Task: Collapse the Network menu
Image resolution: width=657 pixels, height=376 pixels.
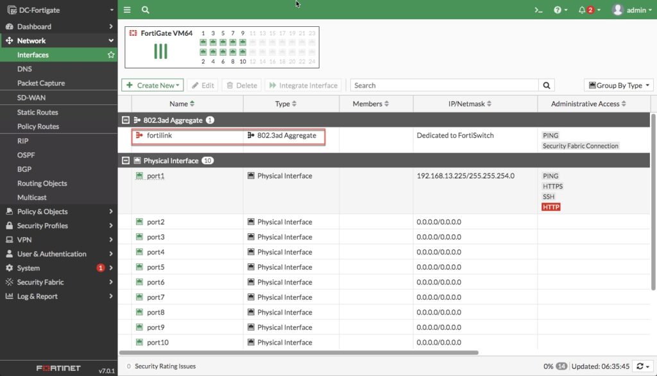Action: [x=58, y=40]
